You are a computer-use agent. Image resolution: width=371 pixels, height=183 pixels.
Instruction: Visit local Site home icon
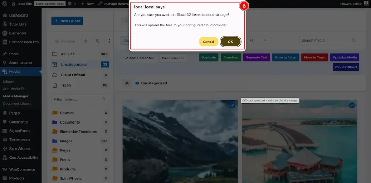click(x=13, y=4)
